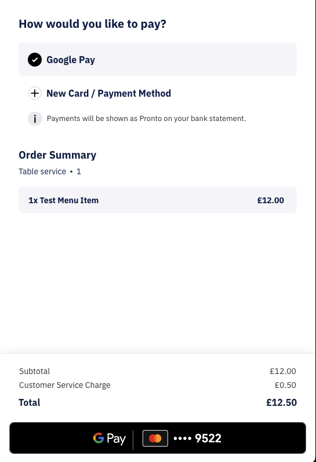Click the £12.00 item price
This screenshot has height=462, width=316.
tap(271, 200)
